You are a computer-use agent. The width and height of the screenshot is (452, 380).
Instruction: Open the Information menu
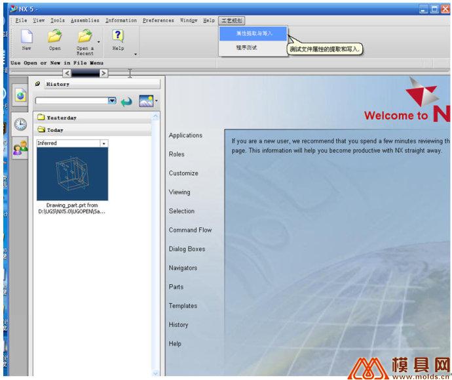click(121, 20)
